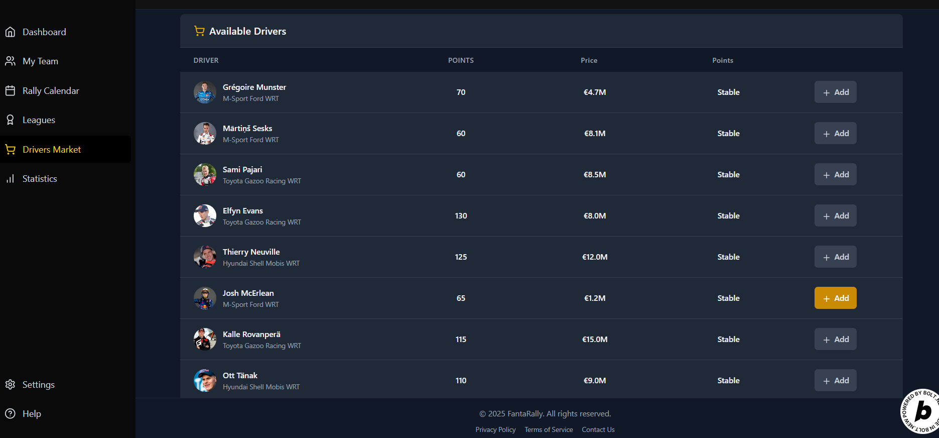939x438 pixels.
Task: Open Statistics page
Action: tap(65, 179)
